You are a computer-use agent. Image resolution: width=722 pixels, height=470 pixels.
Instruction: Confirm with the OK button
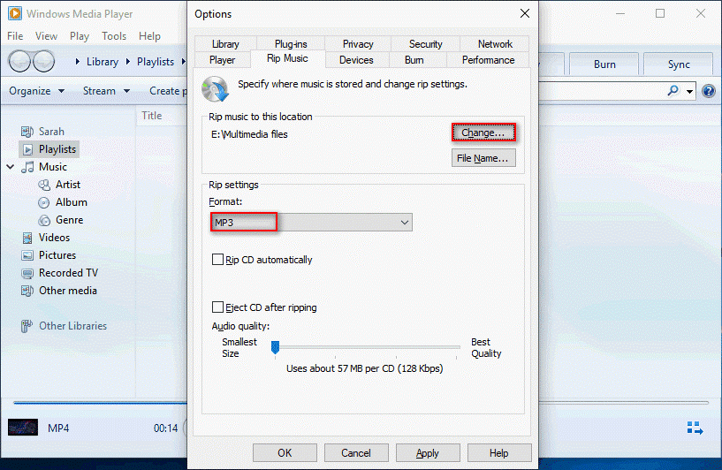point(285,453)
